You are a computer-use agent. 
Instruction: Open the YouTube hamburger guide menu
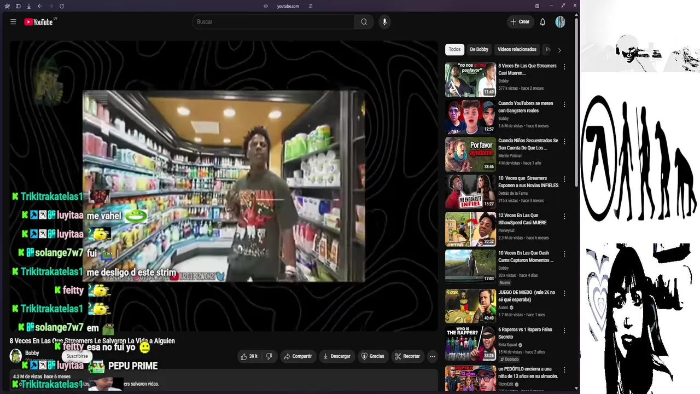[x=13, y=22]
